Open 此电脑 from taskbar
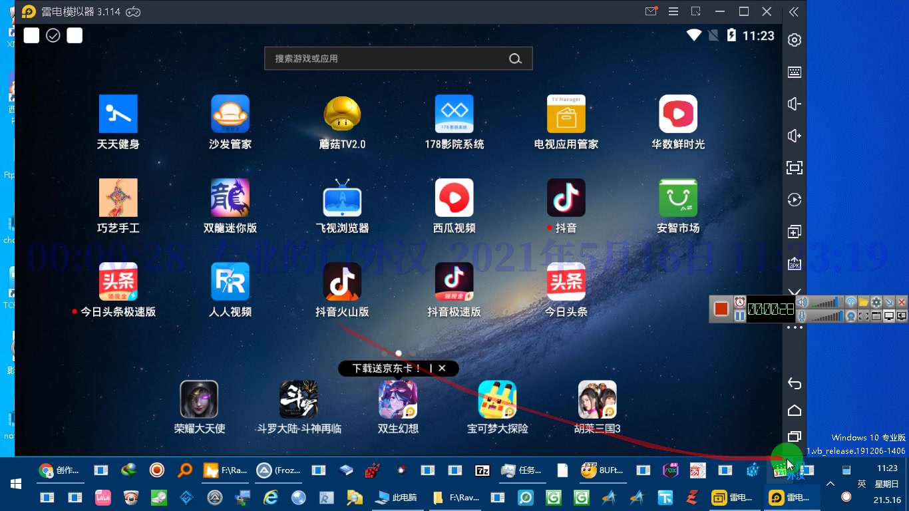 pos(397,497)
